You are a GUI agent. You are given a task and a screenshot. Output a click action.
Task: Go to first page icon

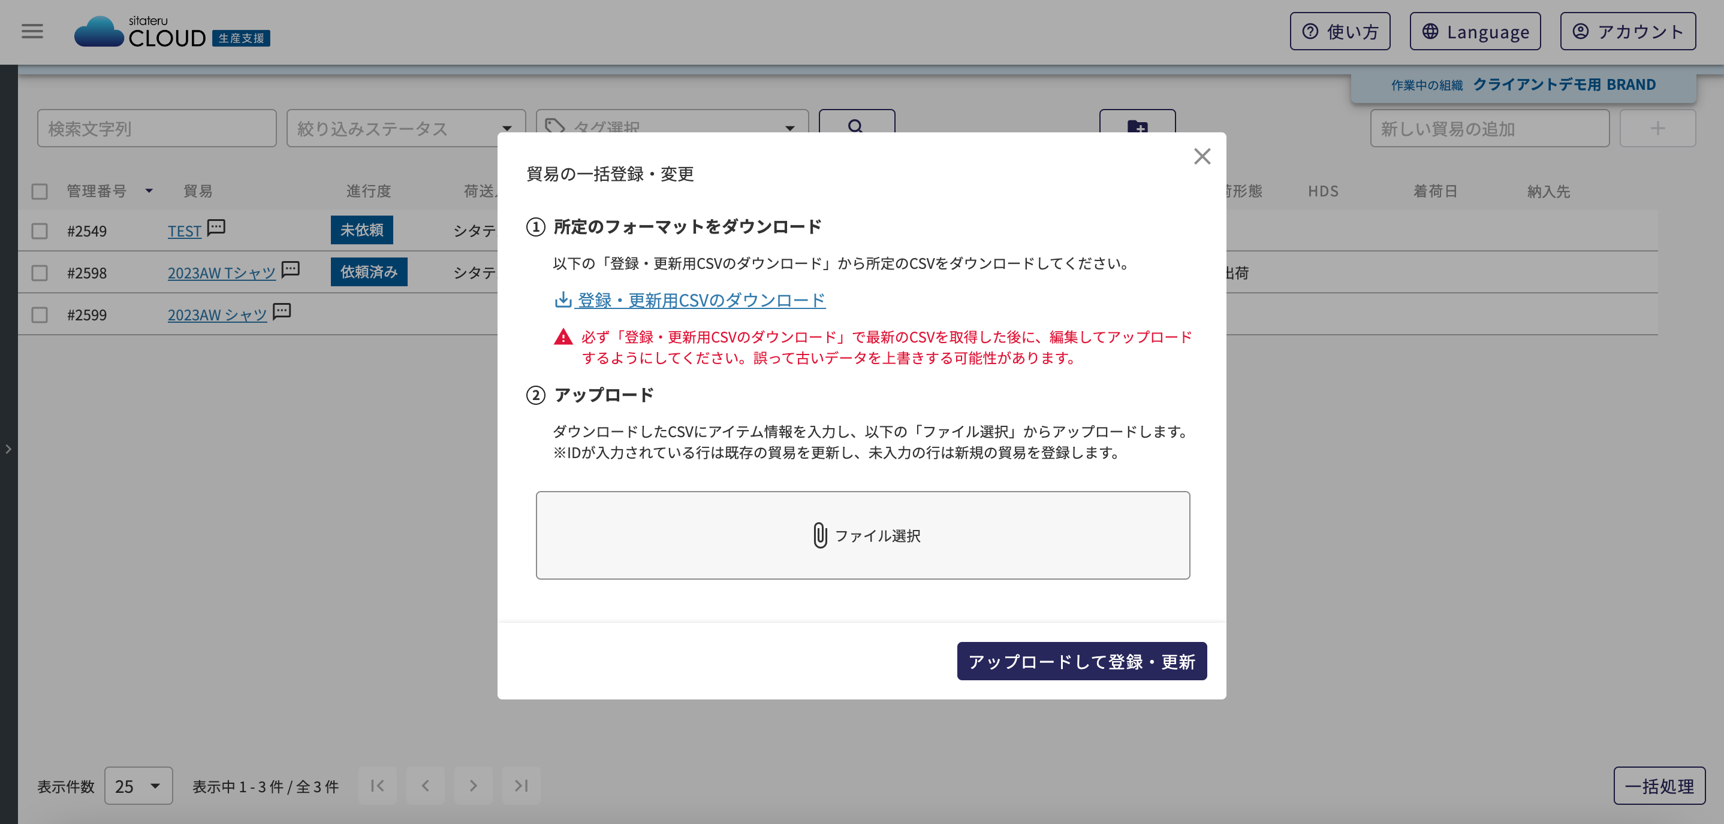378,786
